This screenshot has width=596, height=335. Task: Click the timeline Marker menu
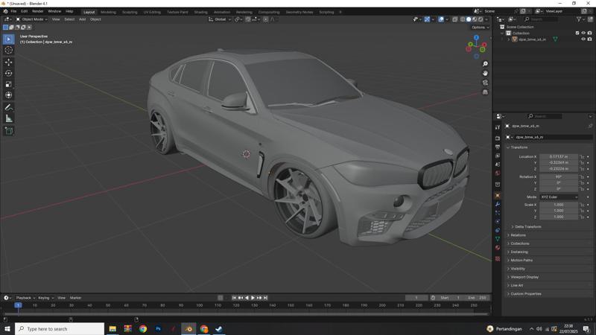pyautogui.click(x=75, y=298)
